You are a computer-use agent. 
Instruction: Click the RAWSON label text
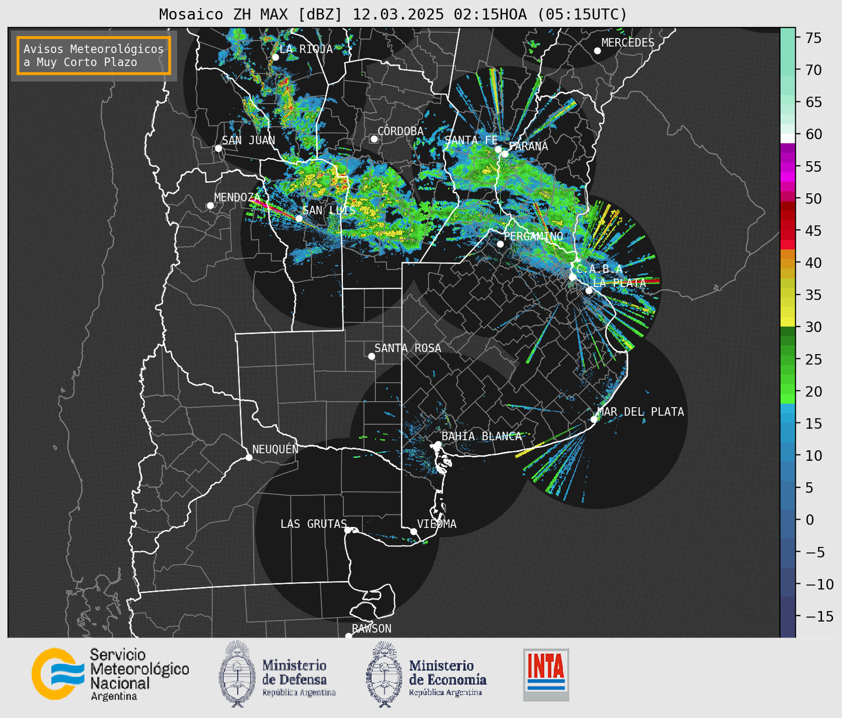point(372,629)
